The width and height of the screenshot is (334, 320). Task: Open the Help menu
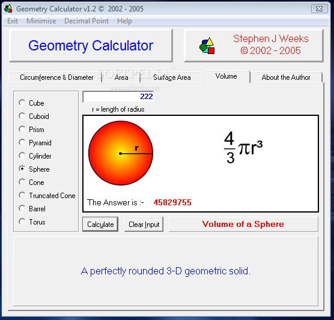pos(124,21)
